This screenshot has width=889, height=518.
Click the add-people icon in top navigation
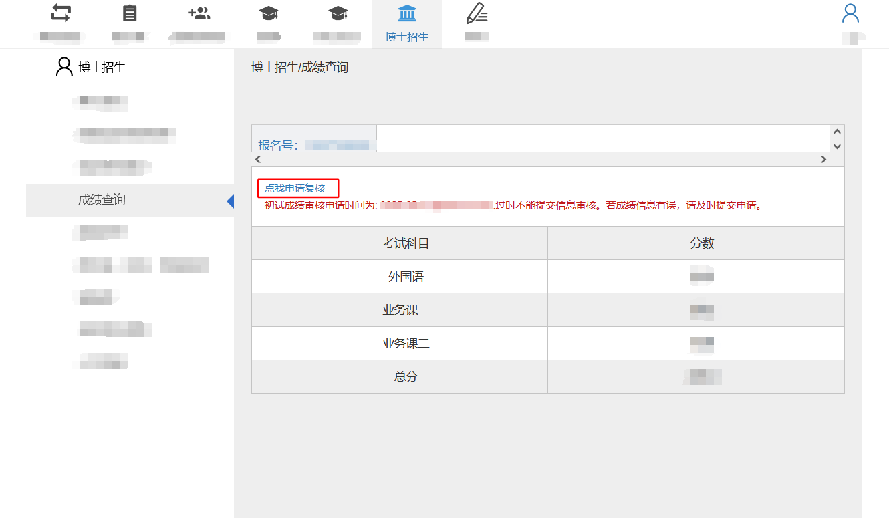tap(199, 13)
